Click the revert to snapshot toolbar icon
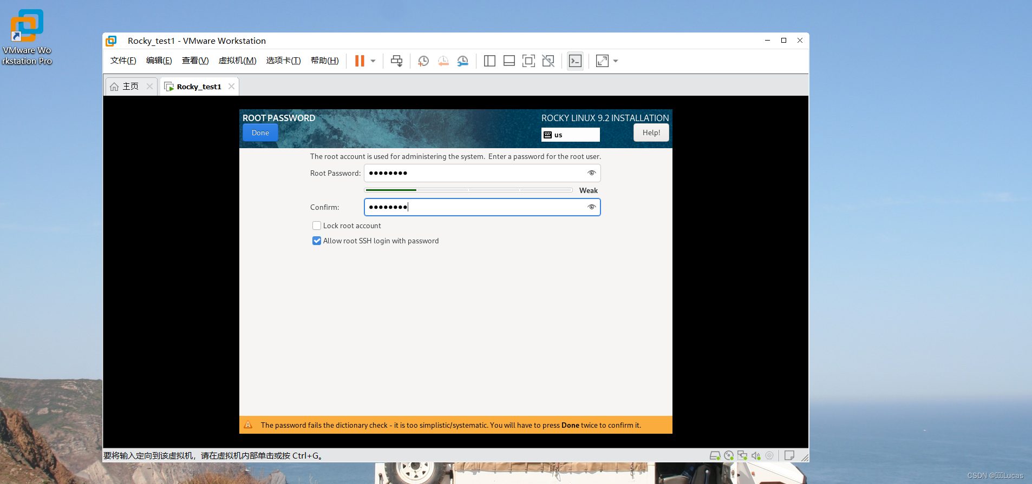1032x484 pixels. pos(443,61)
